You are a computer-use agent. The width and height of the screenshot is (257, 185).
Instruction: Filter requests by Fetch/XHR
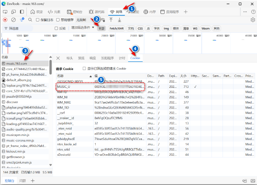pyautogui.click(x=116, y=29)
